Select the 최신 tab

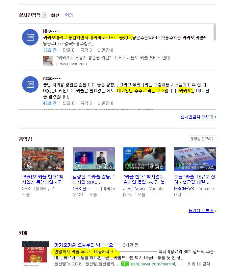[55, 15]
